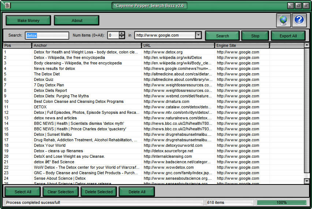This screenshot has height=209, width=312.
Task: Export All results
Action: click(x=288, y=36)
